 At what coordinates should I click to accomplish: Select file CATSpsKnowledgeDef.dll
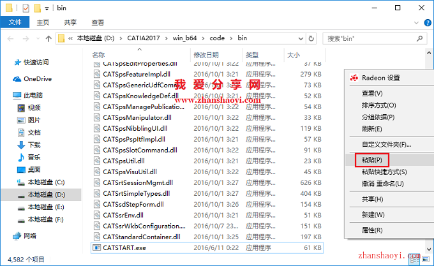[x=140, y=96]
